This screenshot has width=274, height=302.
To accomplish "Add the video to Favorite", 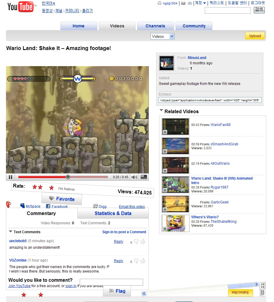I will tap(62, 199).
